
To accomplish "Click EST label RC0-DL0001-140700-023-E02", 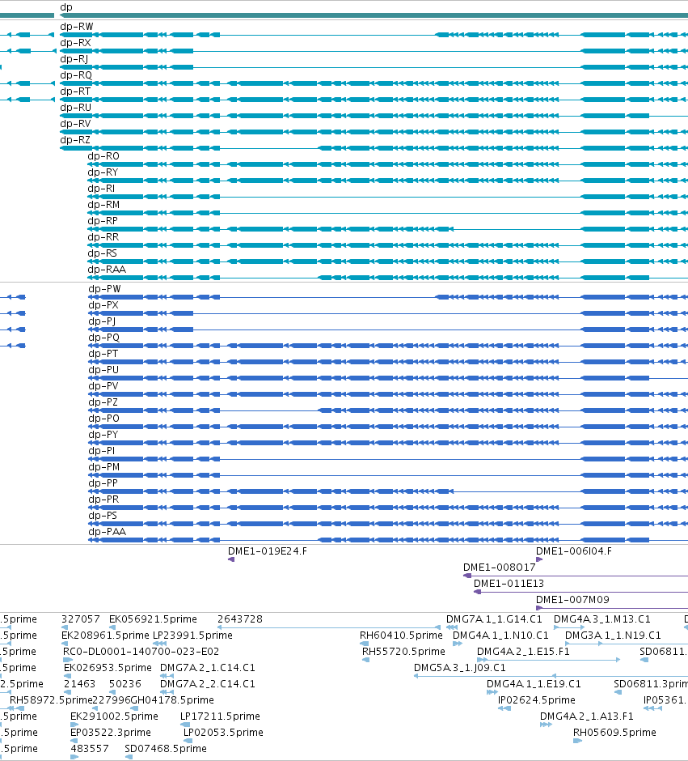I will pyautogui.click(x=141, y=652).
